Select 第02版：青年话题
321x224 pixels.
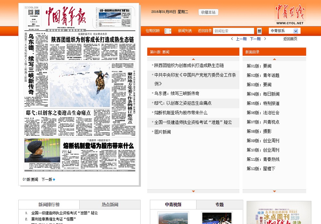point(263,76)
